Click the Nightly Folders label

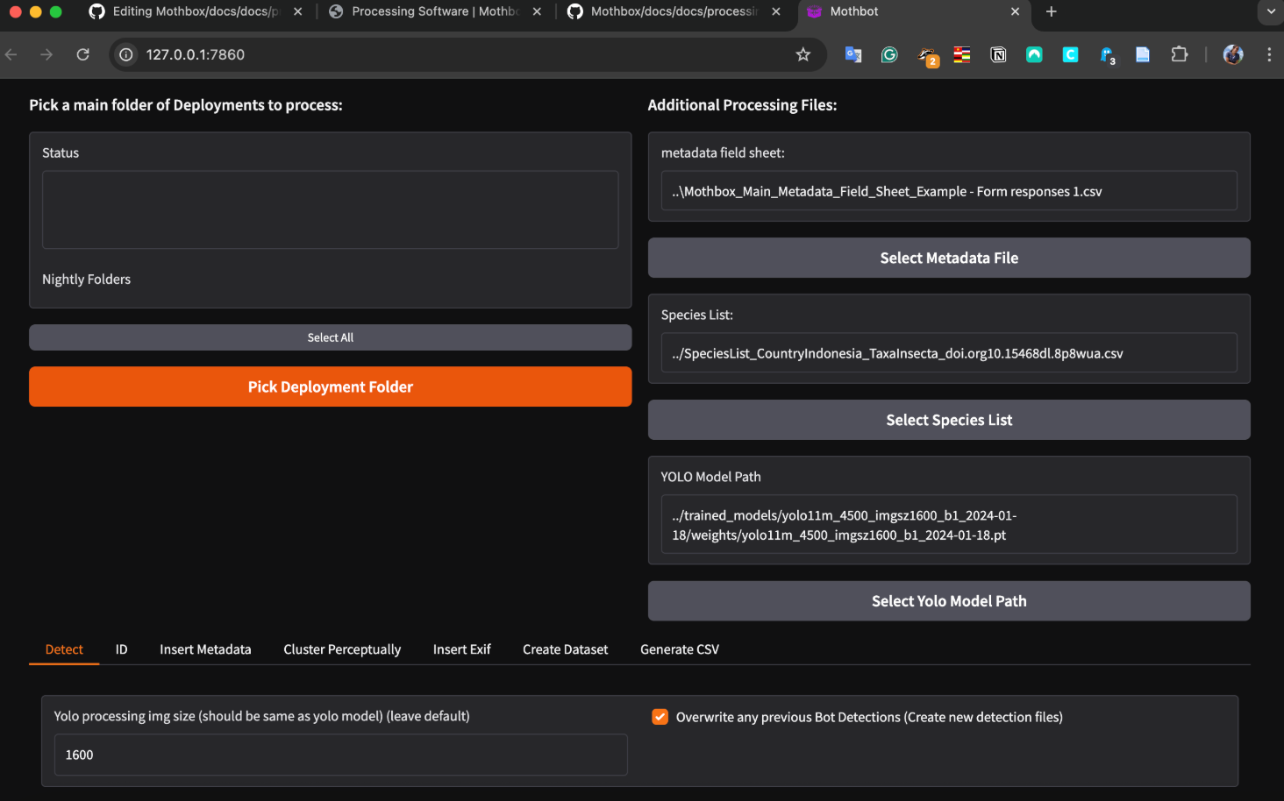(x=86, y=280)
